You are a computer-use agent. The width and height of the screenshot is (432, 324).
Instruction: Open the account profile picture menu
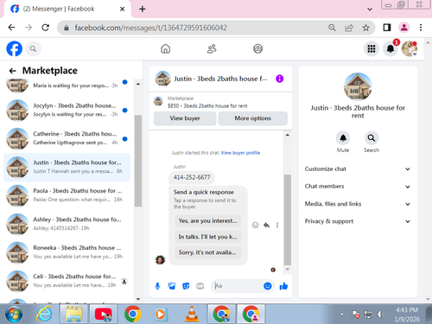410,48
